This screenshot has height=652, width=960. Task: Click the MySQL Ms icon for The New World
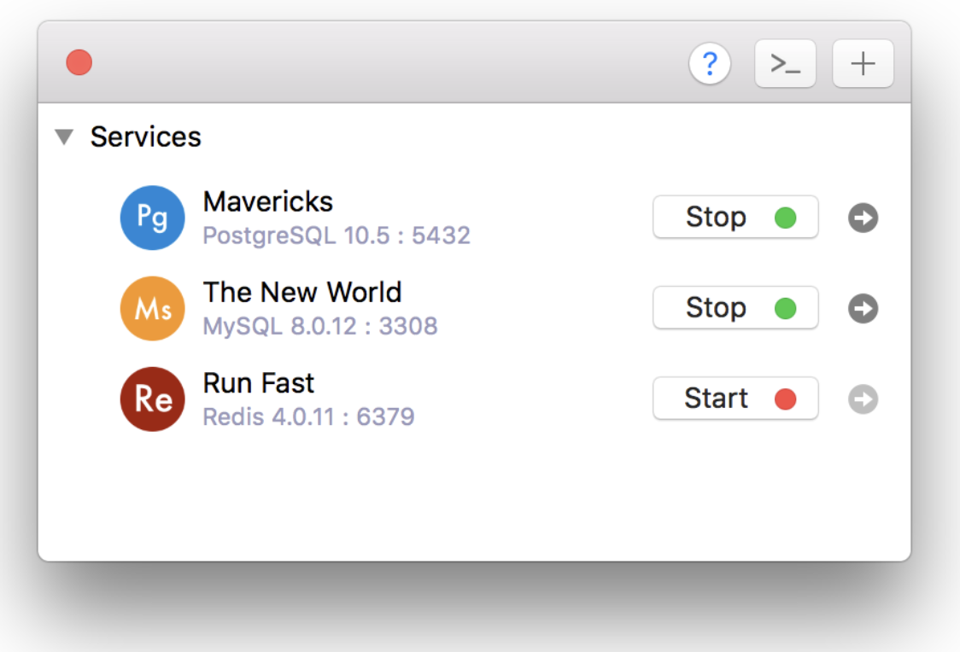point(152,308)
